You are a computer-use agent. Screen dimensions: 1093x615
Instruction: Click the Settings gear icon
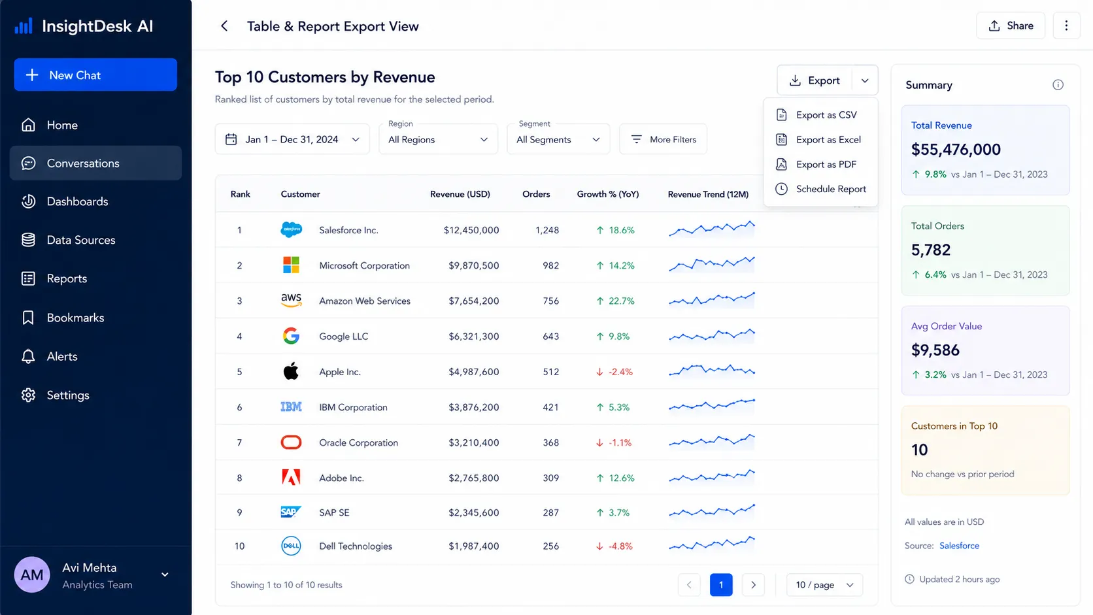(x=28, y=395)
